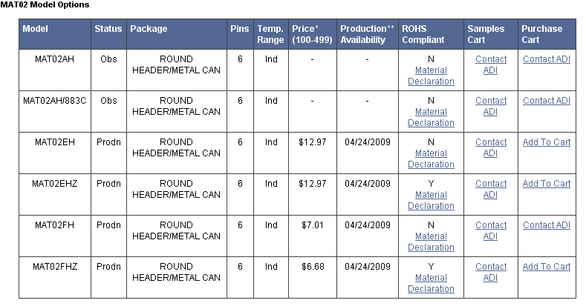Click purchase Contact ADI for MAT02AH

[x=547, y=59]
